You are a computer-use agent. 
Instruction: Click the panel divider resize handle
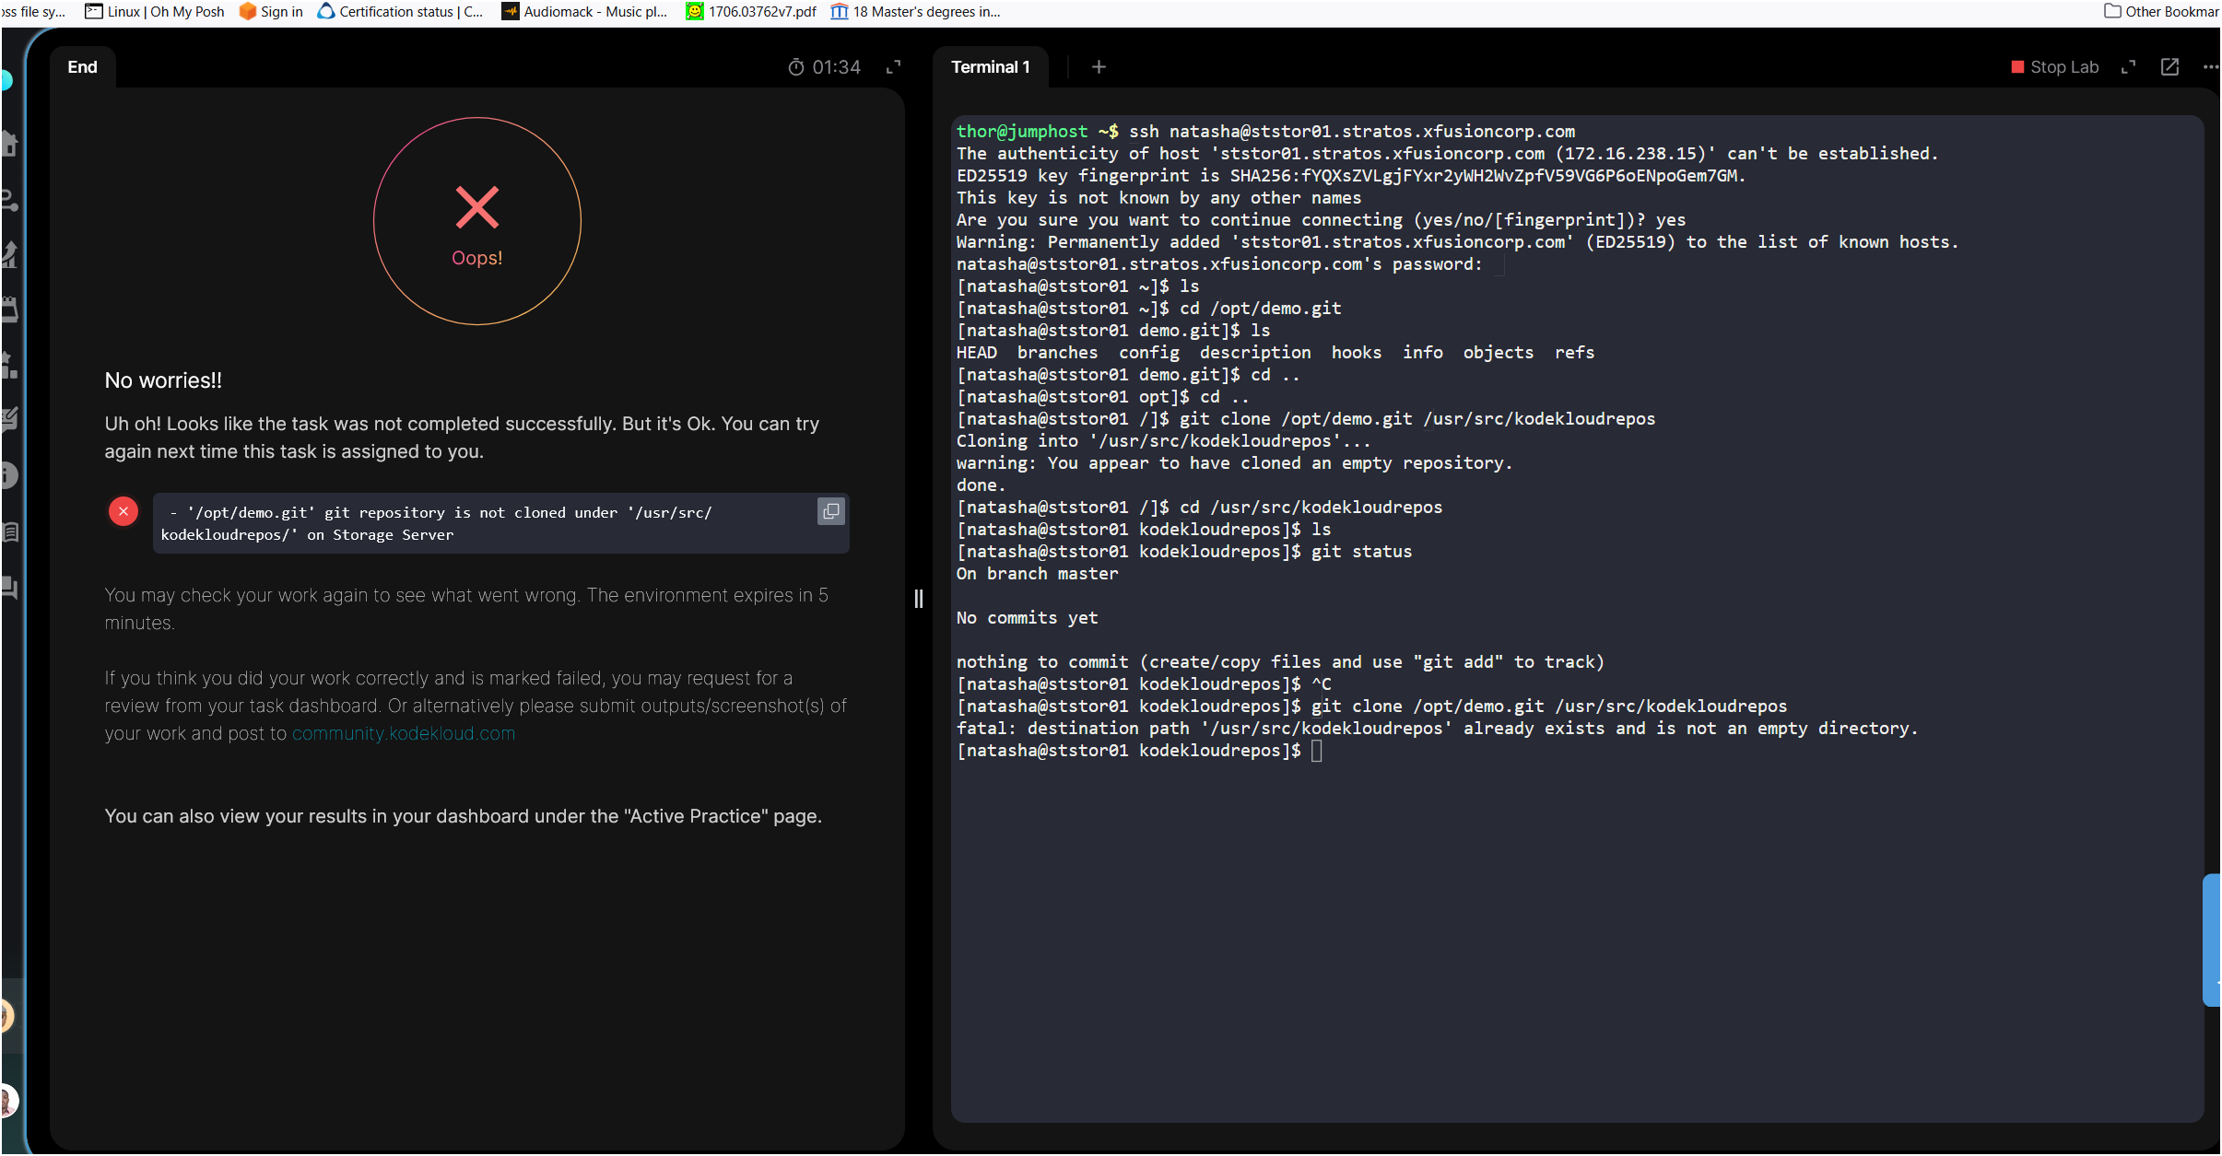(x=918, y=599)
